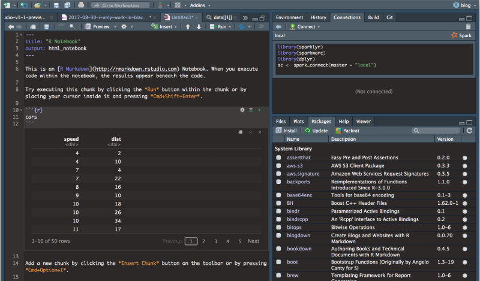480x281 pixels.
Task: Go to next chunk with down arrow
Action: tap(199, 27)
